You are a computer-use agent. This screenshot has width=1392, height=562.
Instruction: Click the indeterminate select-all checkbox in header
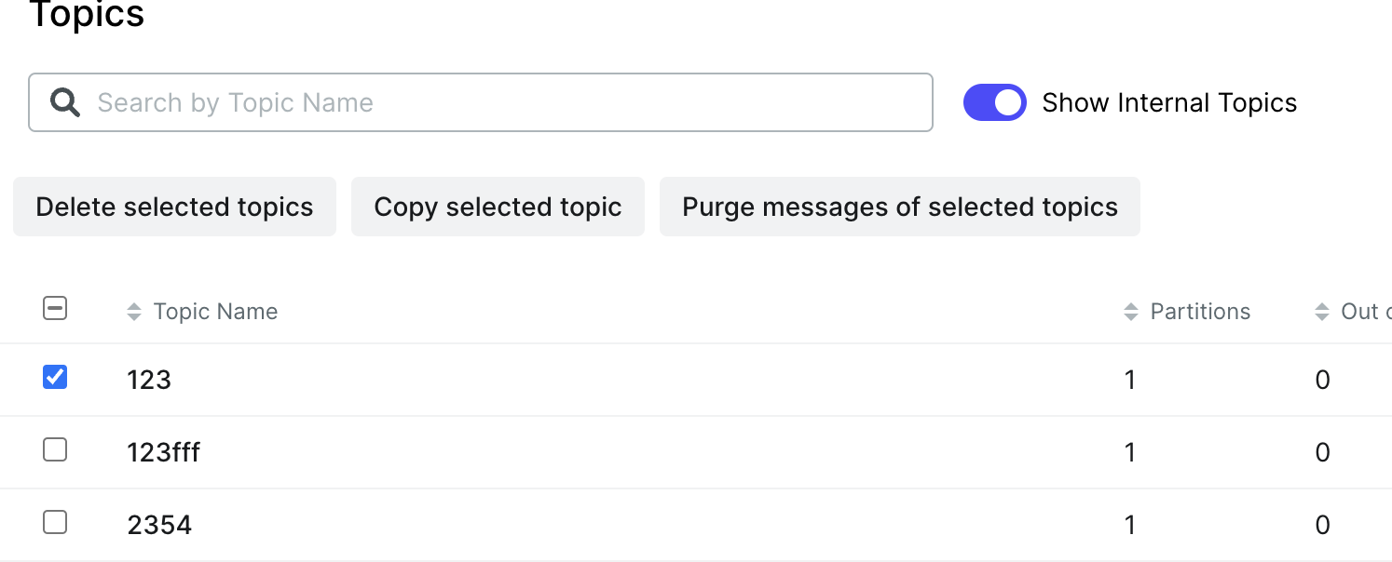pyautogui.click(x=55, y=308)
